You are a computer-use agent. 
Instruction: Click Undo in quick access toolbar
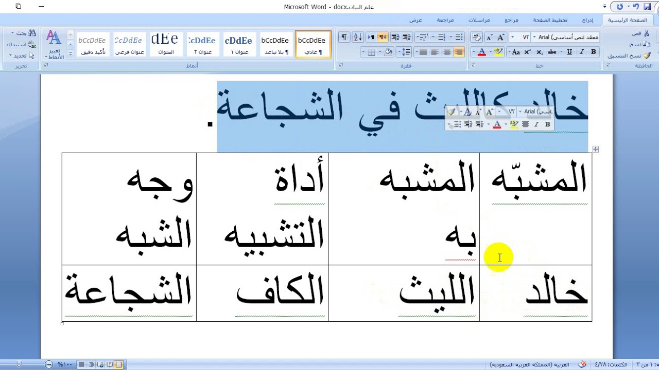coord(636,7)
